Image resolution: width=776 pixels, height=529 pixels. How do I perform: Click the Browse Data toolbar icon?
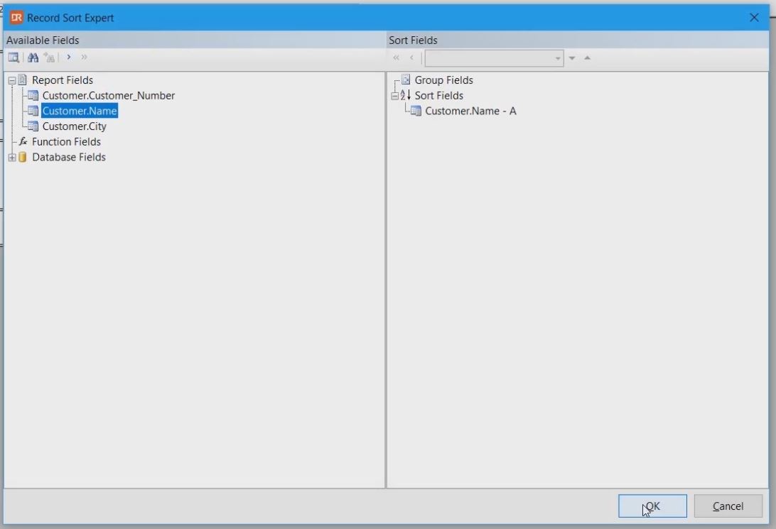click(x=14, y=58)
